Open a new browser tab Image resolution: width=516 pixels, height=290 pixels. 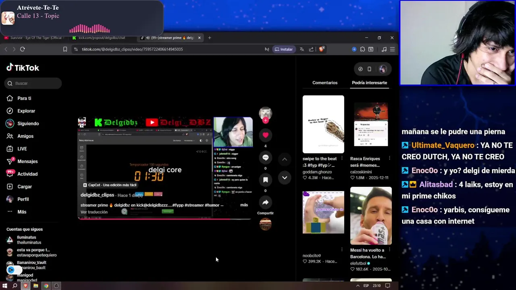(210, 37)
